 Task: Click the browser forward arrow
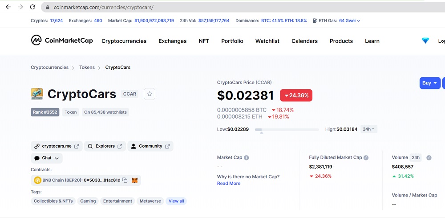click(x=20, y=7)
